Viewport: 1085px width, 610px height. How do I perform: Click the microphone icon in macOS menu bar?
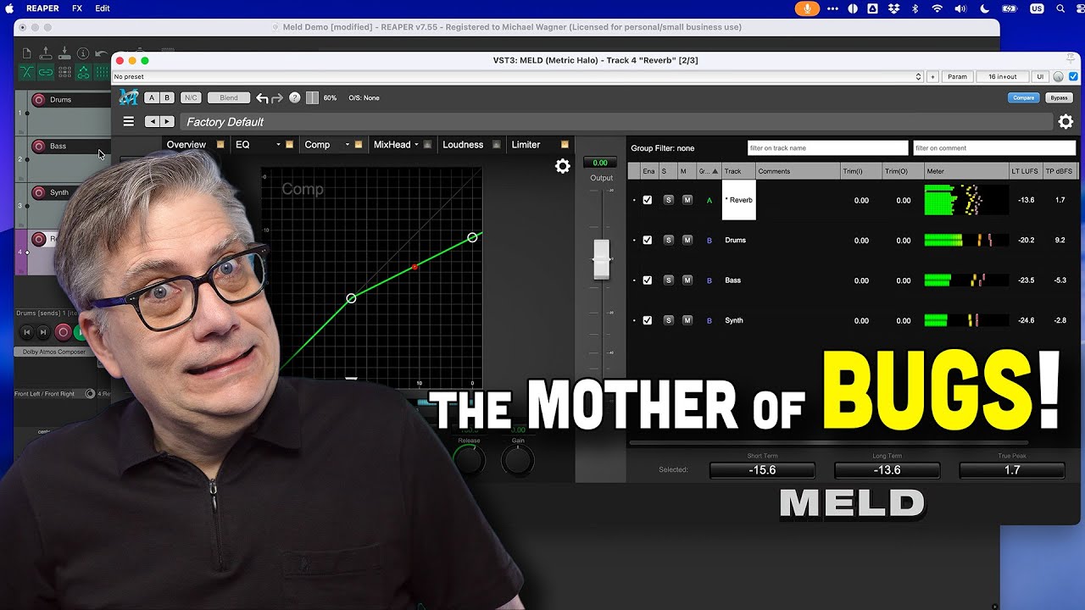(x=808, y=8)
